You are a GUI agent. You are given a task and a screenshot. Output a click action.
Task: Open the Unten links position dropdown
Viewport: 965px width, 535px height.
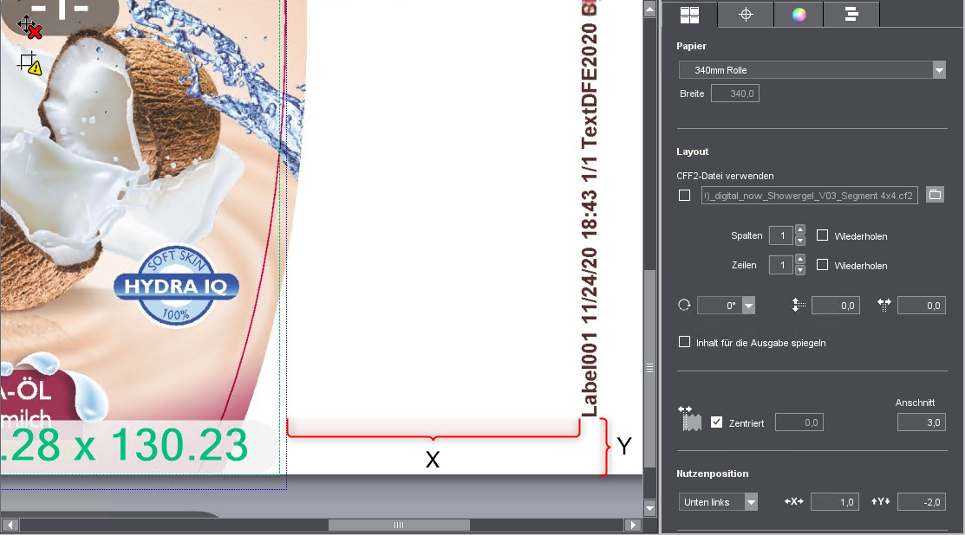[x=751, y=502]
